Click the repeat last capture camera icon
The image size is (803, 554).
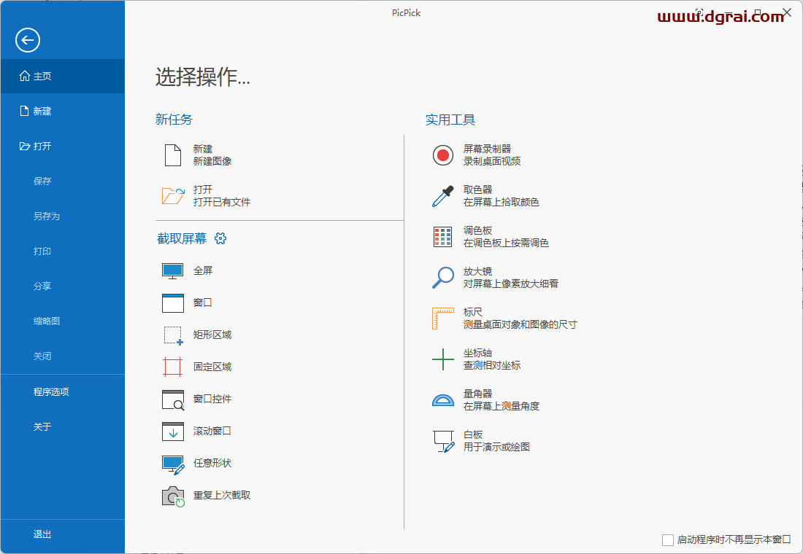[x=173, y=496]
